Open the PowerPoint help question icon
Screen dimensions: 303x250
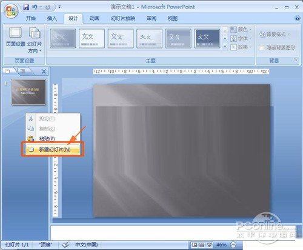pyautogui.click(x=298, y=18)
